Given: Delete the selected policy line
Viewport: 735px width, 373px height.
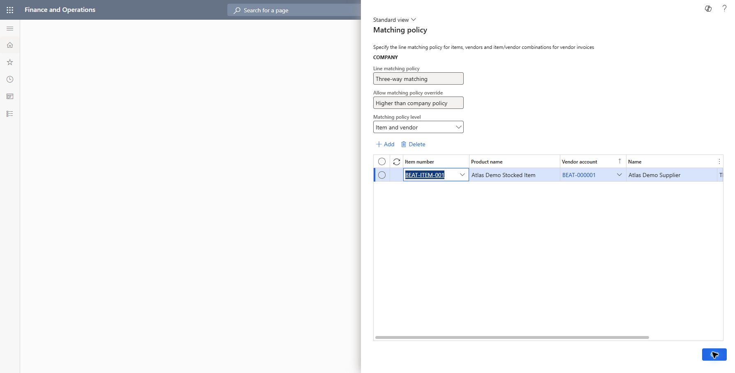Looking at the screenshot, I should (x=413, y=144).
